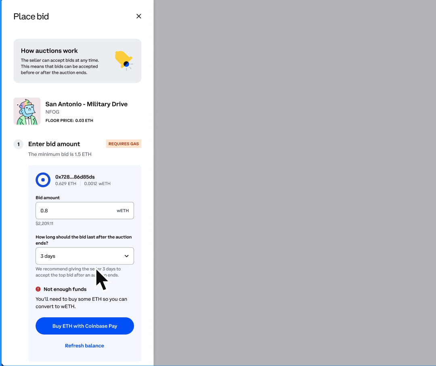The image size is (436, 366).
Task: Click the REQUIRES GAS badge
Action: click(124, 144)
